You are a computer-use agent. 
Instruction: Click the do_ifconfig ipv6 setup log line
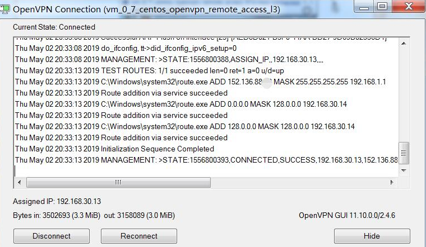pyautogui.click(x=126, y=49)
